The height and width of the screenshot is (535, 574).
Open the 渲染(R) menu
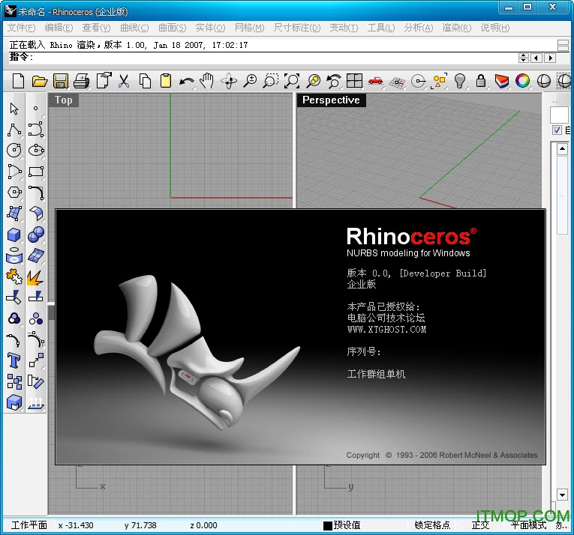click(x=456, y=28)
